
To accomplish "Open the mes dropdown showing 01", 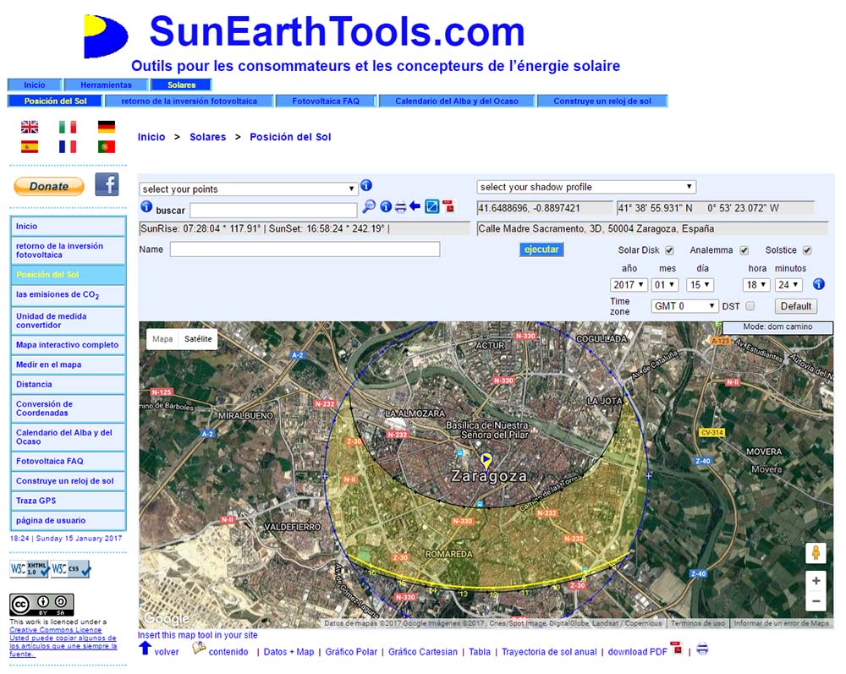I will tap(665, 285).
